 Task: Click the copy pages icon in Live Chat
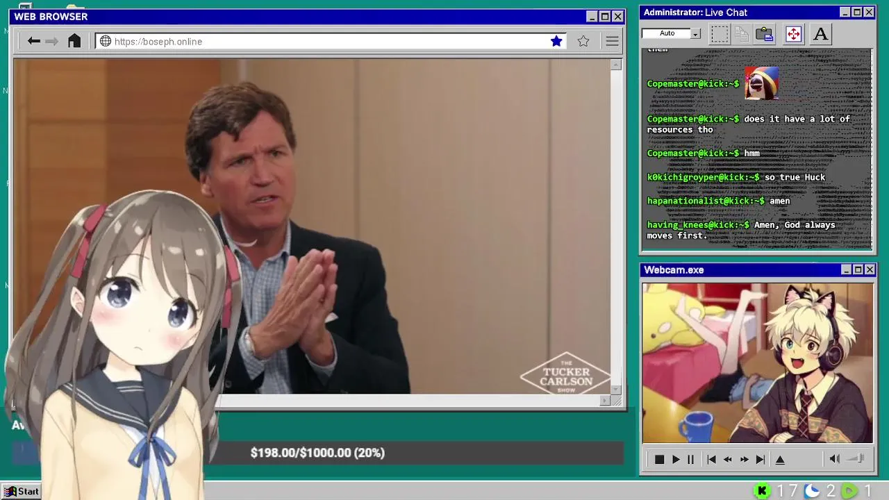[x=742, y=34]
